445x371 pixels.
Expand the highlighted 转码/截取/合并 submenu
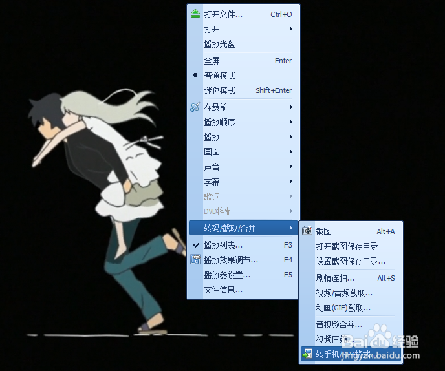(243, 228)
